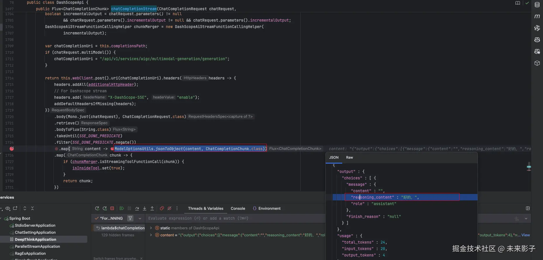Click the View link for content value
The width and height of the screenshot is (543, 260).
525,235
